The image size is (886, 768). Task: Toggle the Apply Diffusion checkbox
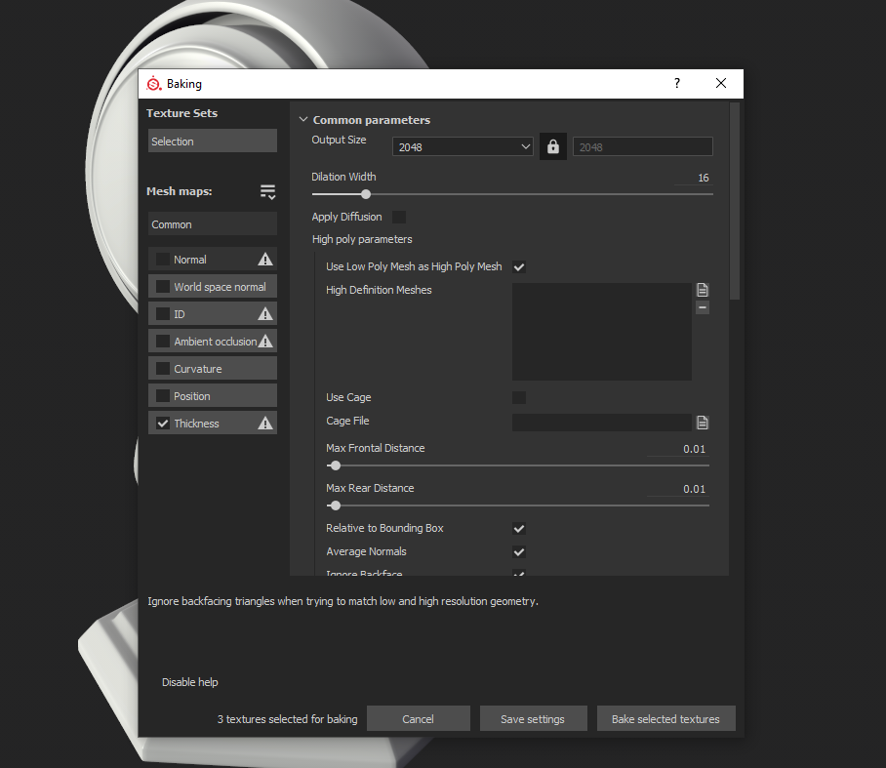click(x=398, y=217)
